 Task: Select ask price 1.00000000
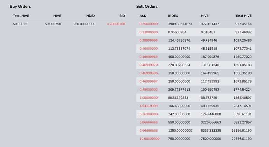coord(149,98)
